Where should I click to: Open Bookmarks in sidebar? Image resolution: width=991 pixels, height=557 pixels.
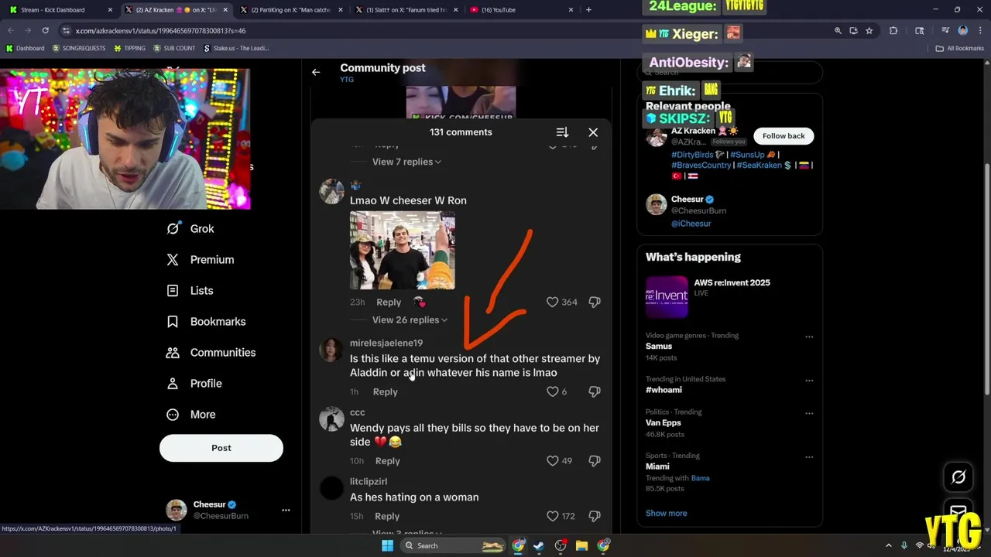[x=206, y=321]
